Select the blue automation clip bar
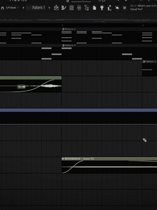 (78, 110)
